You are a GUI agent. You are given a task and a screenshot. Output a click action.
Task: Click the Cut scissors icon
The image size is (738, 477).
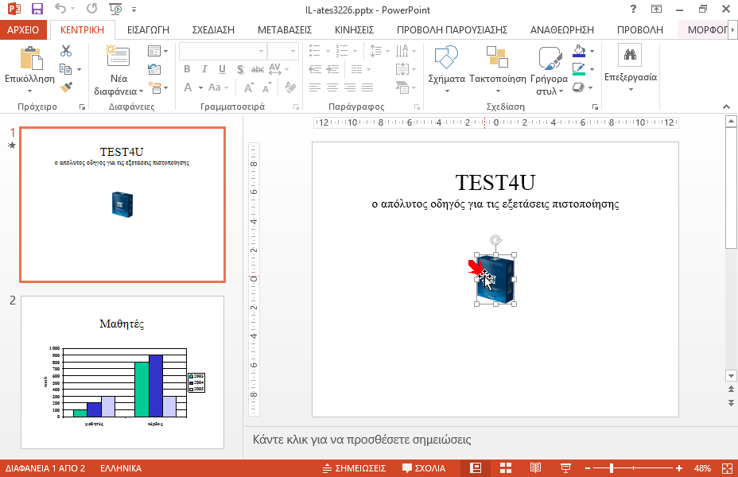(66, 50)
